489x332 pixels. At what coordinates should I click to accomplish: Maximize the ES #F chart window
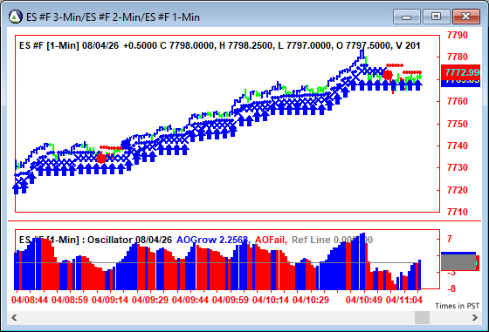436,17
